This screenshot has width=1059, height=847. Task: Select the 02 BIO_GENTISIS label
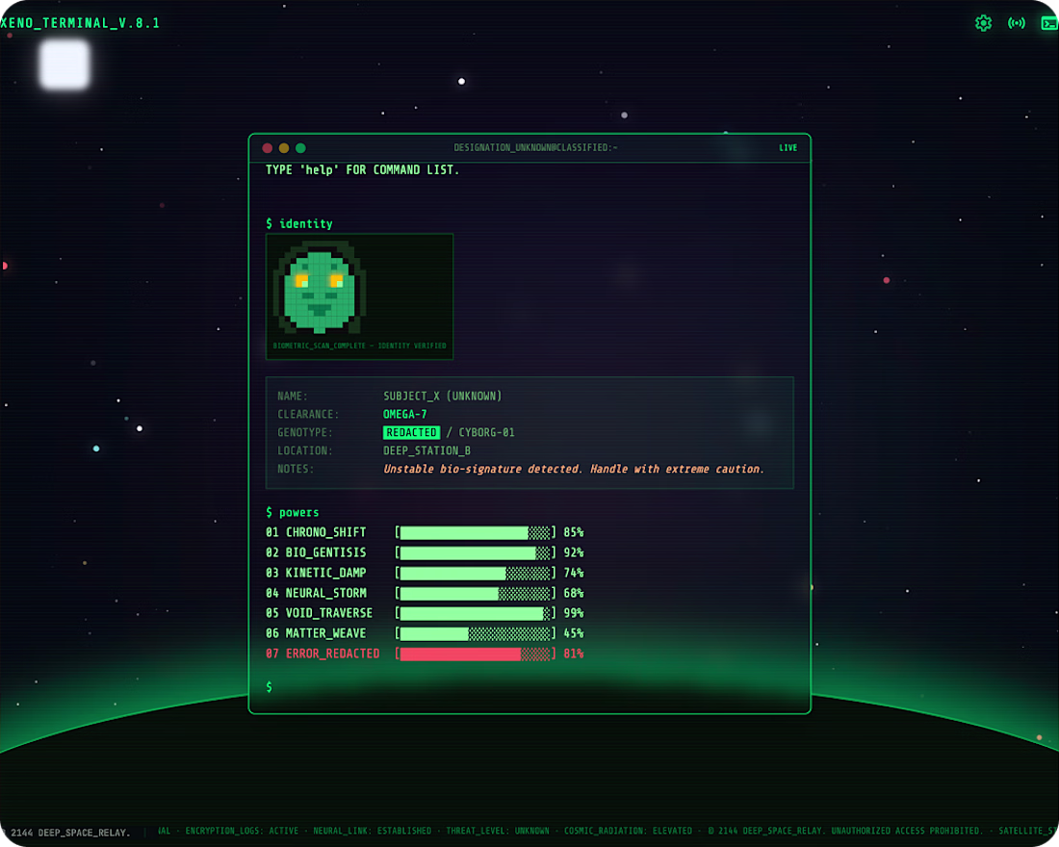click(x=316, y=552)
